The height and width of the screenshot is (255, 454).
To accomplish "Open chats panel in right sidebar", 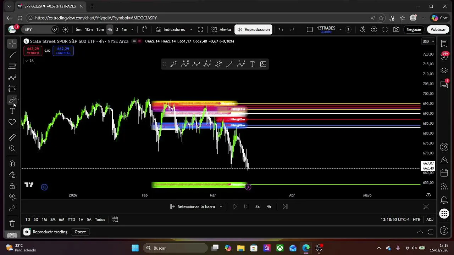I will [444, 84].
